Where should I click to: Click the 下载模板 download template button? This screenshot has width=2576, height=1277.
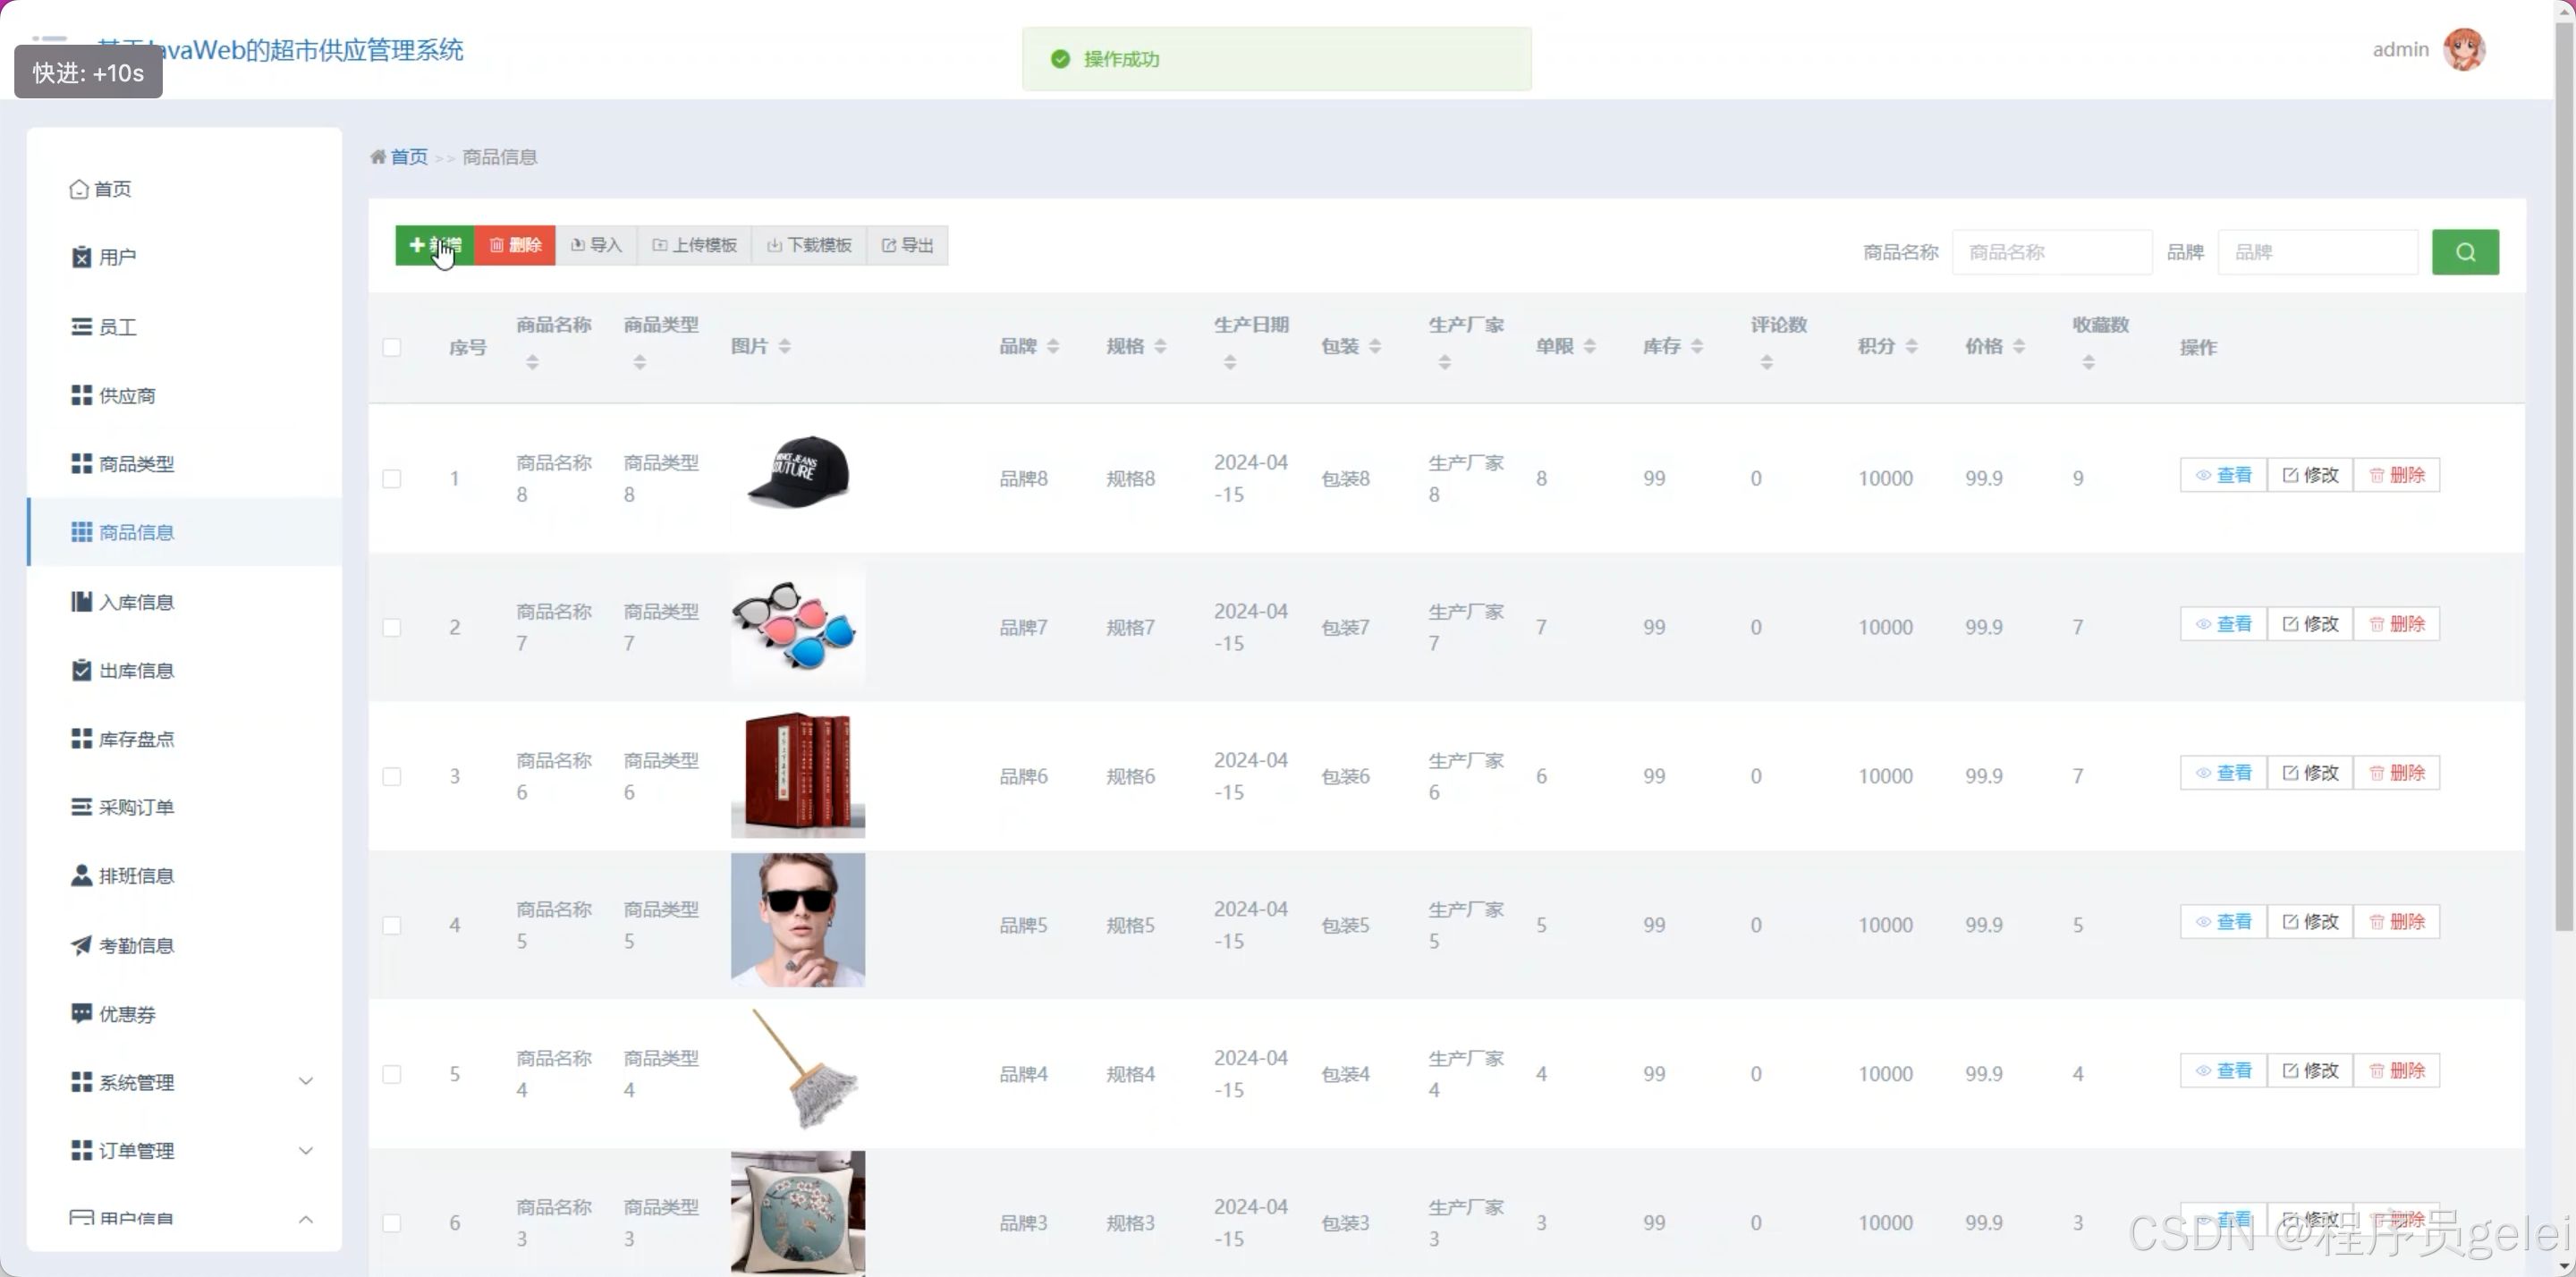point(809,245)
